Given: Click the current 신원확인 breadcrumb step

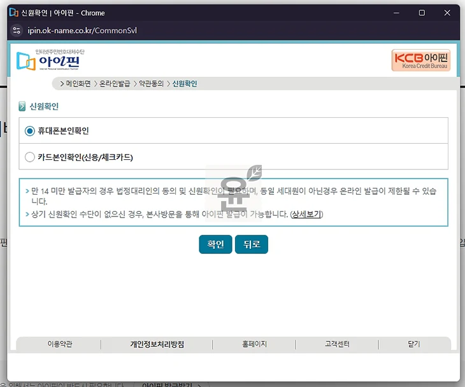Looking at the screenshot, I should [185, 83].
